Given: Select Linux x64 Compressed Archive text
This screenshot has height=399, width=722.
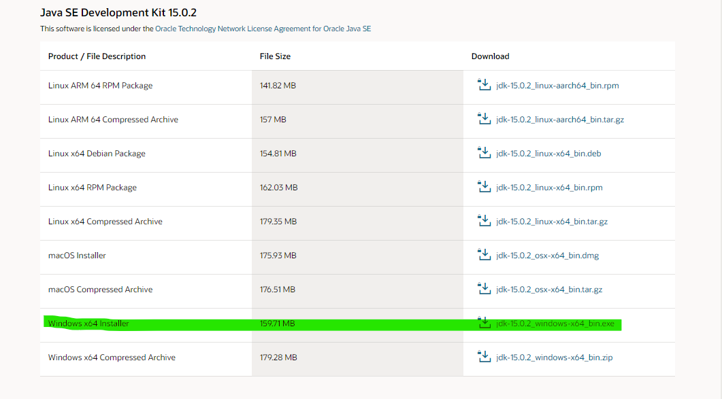Looking at the screenshot, I should point(105,222).
